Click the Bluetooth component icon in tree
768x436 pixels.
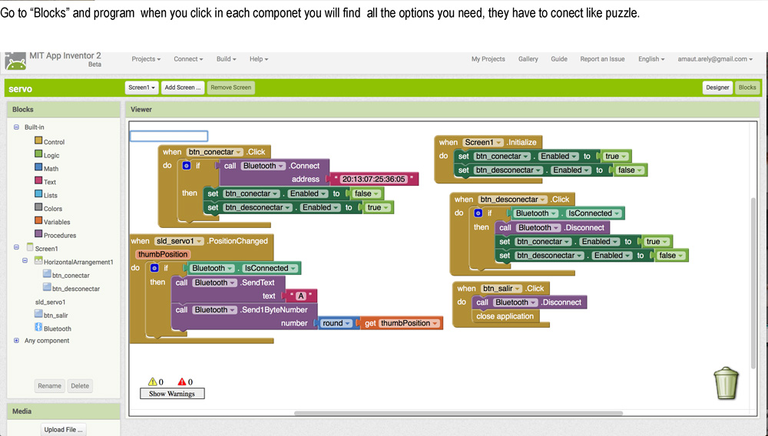pyautogui.click(x=38, y=327)
